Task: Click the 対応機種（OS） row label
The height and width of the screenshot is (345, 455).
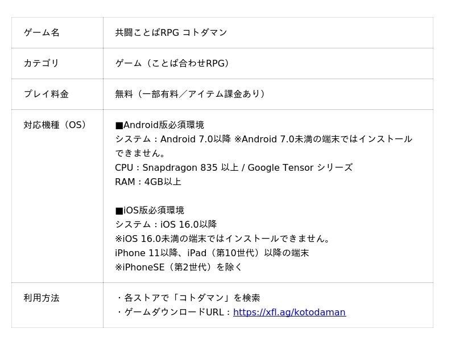Action: (x=55, y=125)
